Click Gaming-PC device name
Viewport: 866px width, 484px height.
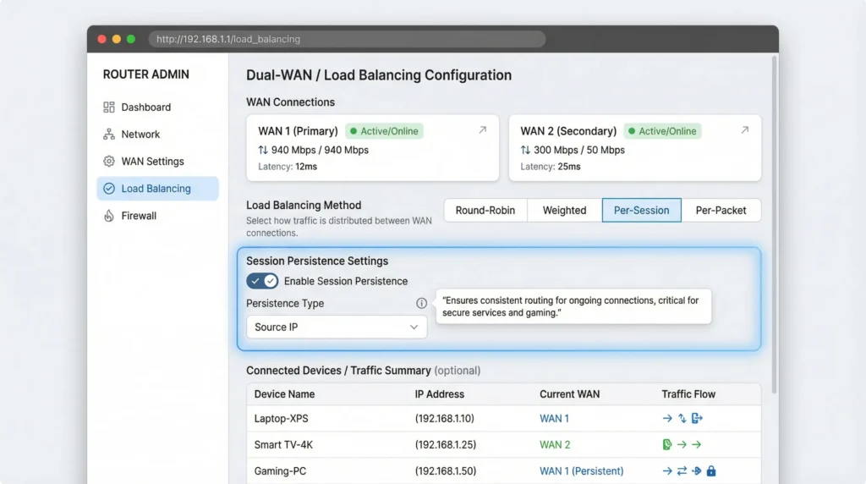tap(280, 470)
